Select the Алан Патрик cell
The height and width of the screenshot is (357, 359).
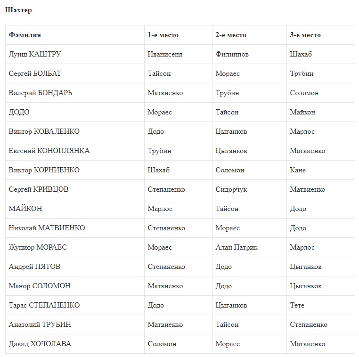237,247
